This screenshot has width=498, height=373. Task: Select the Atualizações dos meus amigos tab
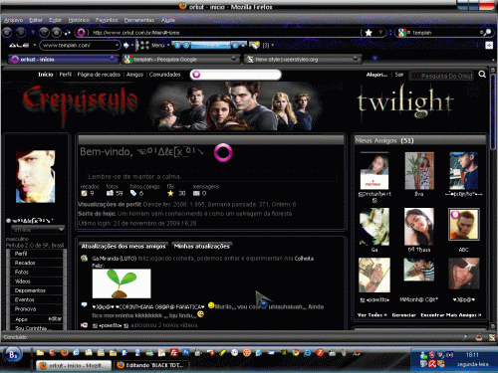(124, 247)
